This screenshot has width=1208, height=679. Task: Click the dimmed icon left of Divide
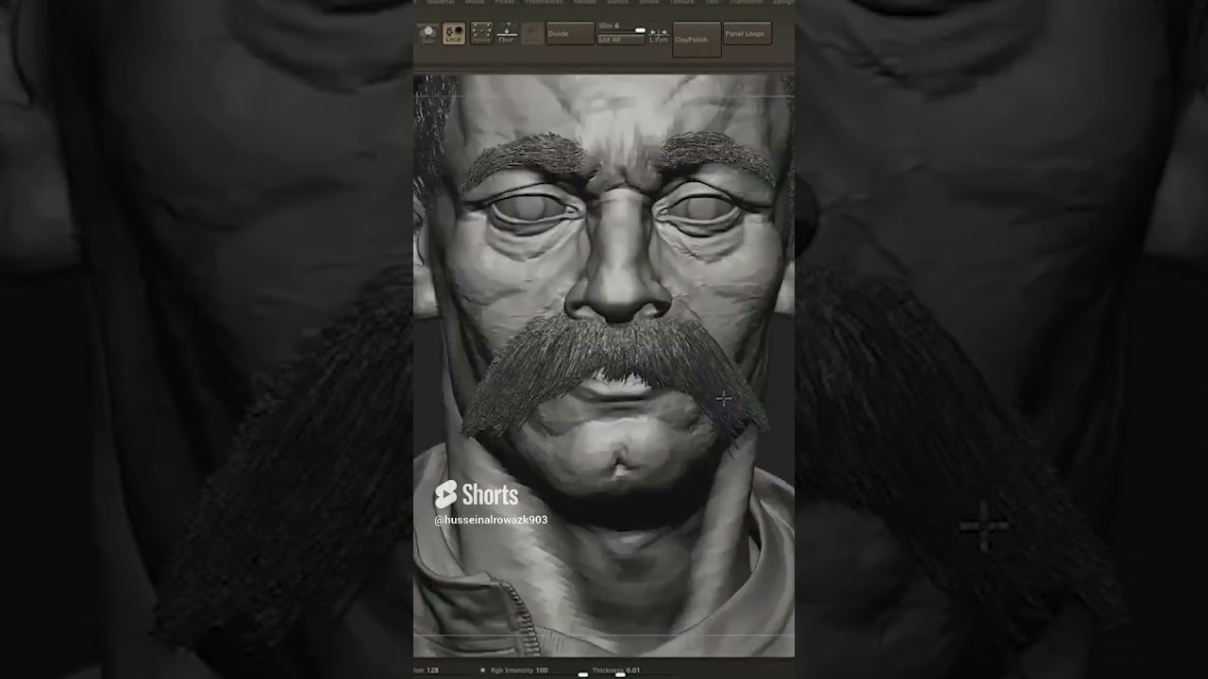[532, 34]
